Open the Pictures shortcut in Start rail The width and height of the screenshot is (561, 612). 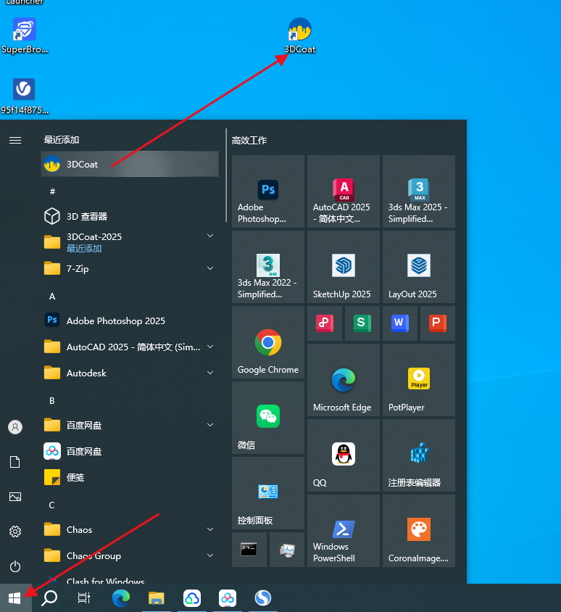pyautogui.click(x=15, y=497)
